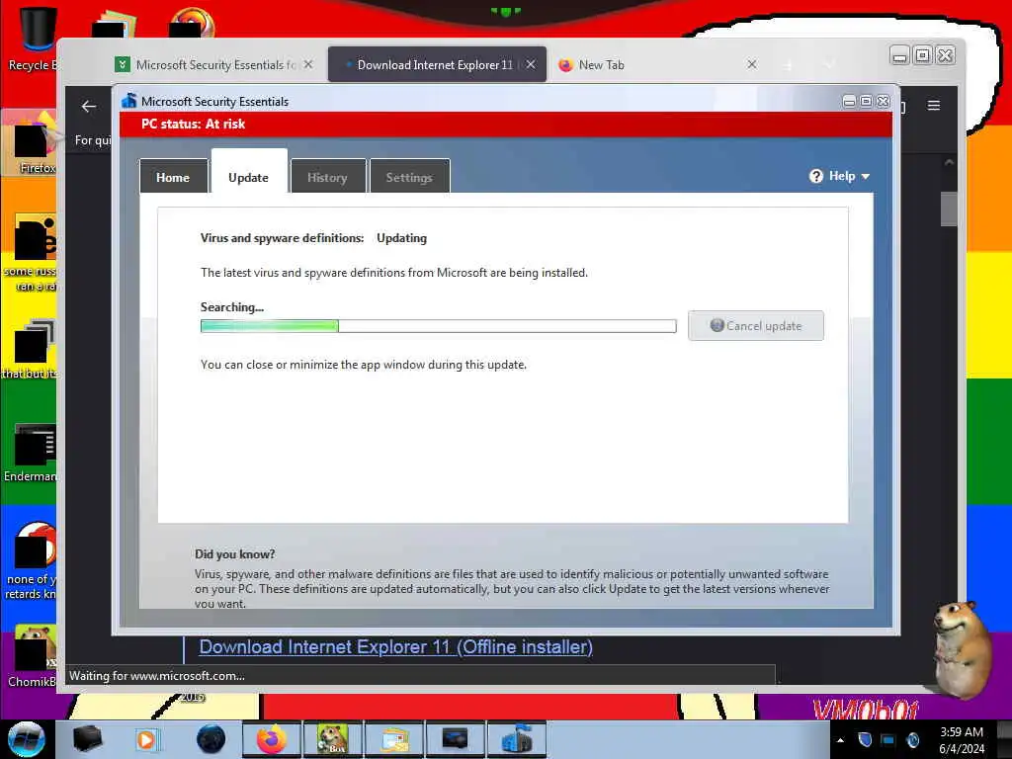Open the black box taskbar icon
This screenshot has width=1012, height=759.
(x=87, y=739)
